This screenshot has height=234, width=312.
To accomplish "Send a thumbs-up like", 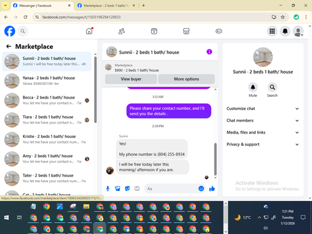I will pyautogui.click(x=212, y=188).
